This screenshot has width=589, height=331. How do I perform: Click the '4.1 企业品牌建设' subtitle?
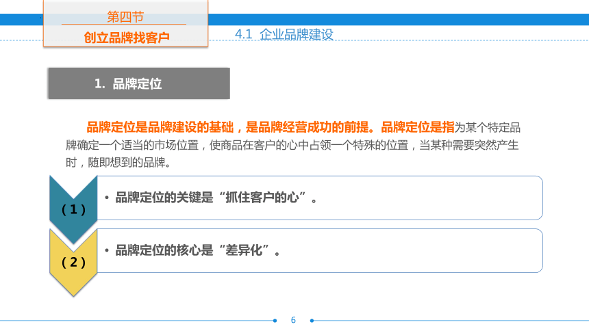tap(284, 34)
